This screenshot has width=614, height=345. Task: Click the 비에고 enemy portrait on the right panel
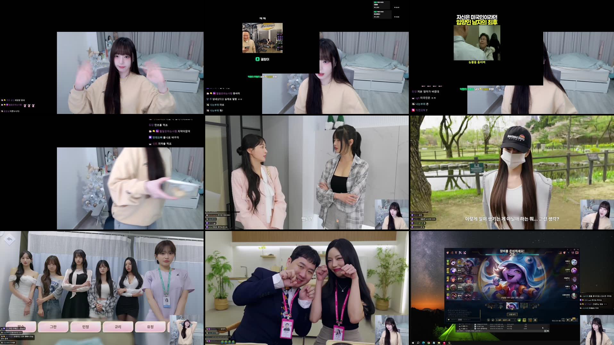[x=574, y=262]
